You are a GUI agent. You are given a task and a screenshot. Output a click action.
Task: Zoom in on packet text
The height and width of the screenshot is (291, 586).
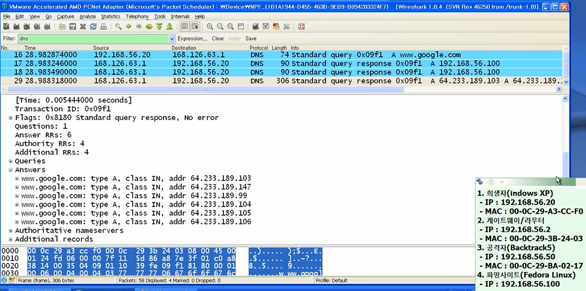coord(210,27)
